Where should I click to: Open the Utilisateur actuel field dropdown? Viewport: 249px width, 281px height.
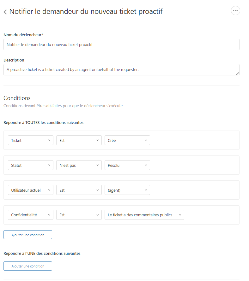pyautogui.click(x=31, y=190)
